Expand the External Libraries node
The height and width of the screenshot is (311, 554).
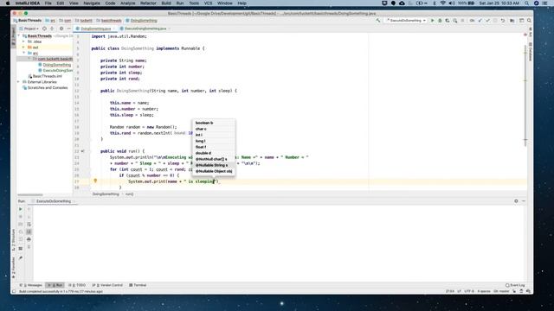[x=19, y=82]
